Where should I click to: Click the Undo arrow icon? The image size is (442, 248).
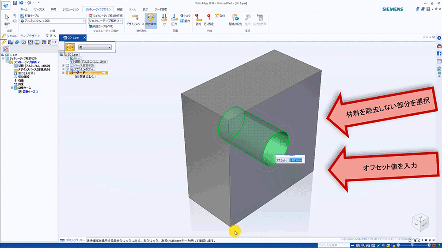click(x=21, y=3)
